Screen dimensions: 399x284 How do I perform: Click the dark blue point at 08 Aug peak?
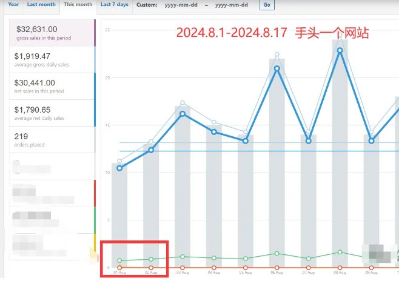(340, 50)
